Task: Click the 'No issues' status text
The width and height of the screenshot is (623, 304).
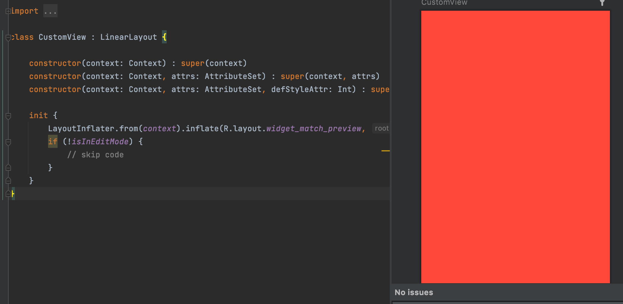Action: click(x=414, y=292)
